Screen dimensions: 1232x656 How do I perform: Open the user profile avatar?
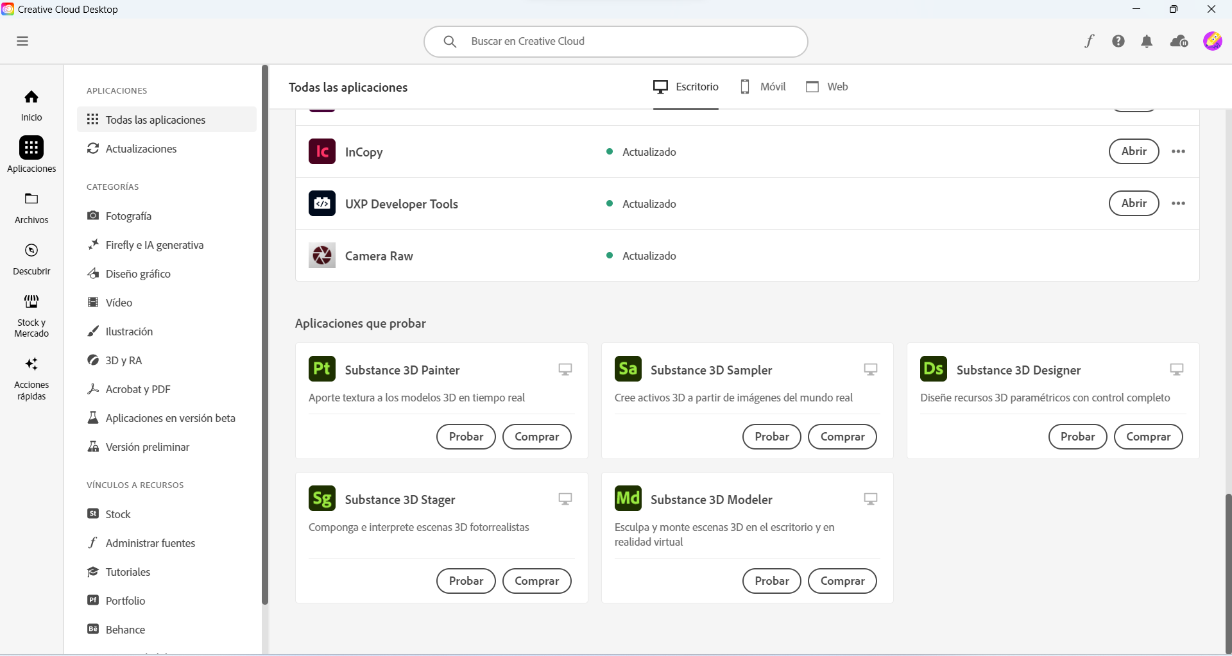(1212, 41)
